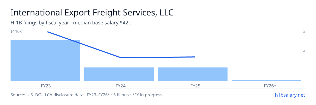Click the FY23 filings bar
The height and width of the screenshot is (105, 316).
[x=45, y=61]
